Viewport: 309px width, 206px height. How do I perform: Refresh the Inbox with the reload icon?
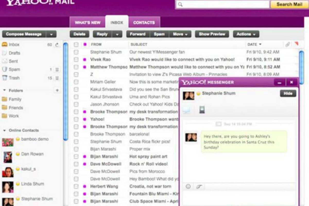point(57,45)
